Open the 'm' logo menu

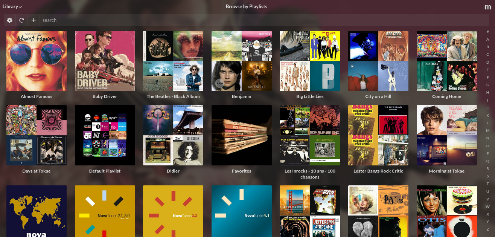pos(488,7)
